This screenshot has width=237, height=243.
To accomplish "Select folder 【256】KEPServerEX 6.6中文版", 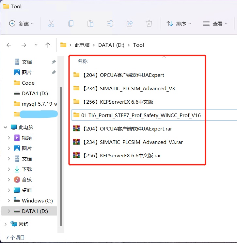I will pyautogui.click(x=113, y=102).
